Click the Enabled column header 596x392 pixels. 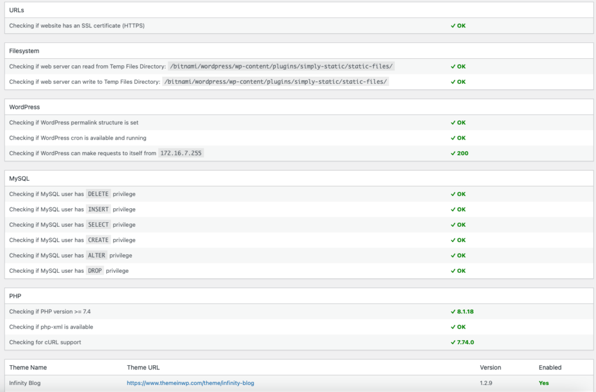pyautogui.click(x=550, y=368)
